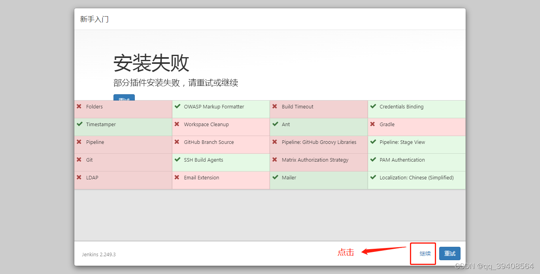
Task: Click the red X icon beside LDAP
Action: (x=79, y=177)
